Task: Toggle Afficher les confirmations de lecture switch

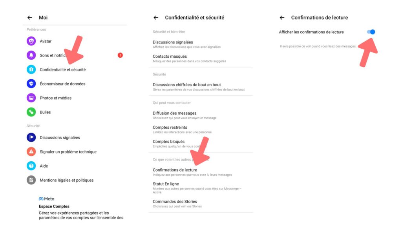Action: [371, 32]
